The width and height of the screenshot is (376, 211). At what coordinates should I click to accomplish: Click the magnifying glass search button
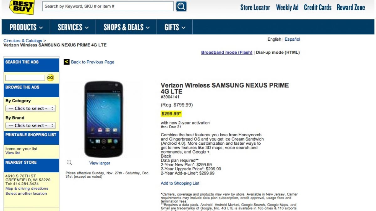coord(181,6)
